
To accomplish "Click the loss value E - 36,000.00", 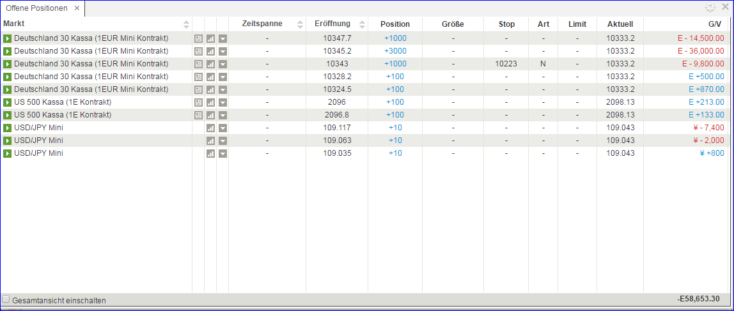I will click(701, 51).
